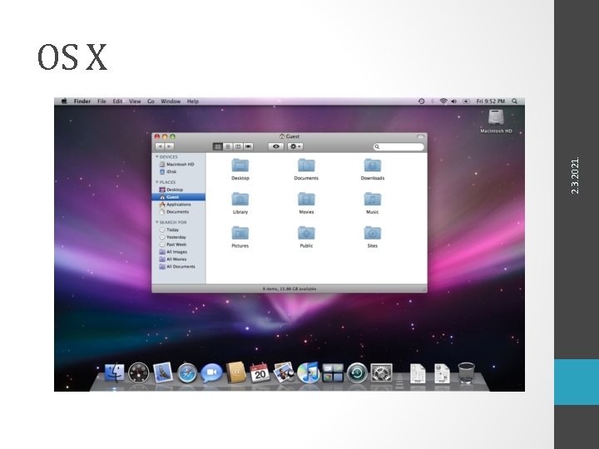
Task: Open the Trash in the Dock
Action: pos(466,373)
